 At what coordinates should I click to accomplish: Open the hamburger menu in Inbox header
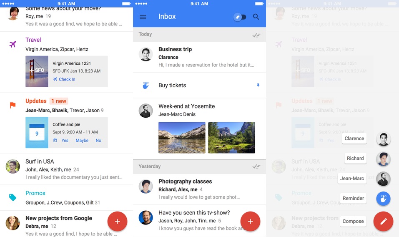(143, 17)
